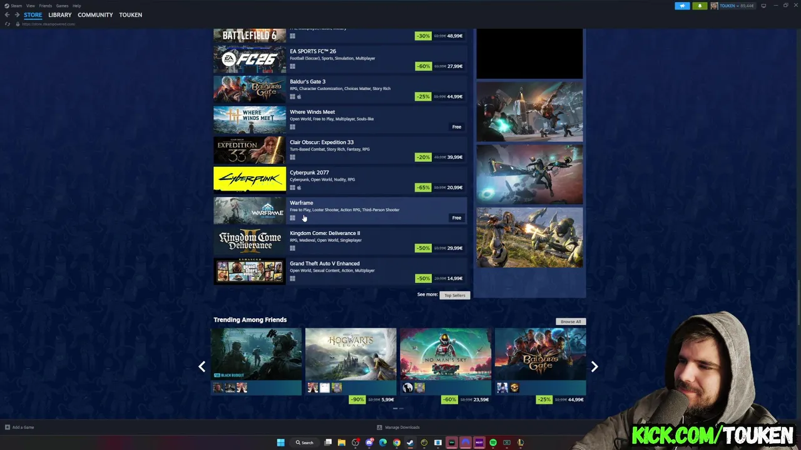Open OBS Studio from the taskbar
Viewport: 801px width, 450px height.
click(x=355, y=442)
